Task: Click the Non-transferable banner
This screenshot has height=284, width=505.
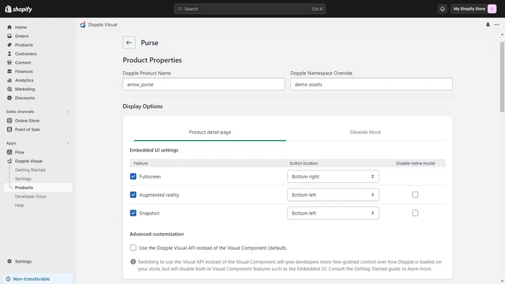Action: click(38, 279)
